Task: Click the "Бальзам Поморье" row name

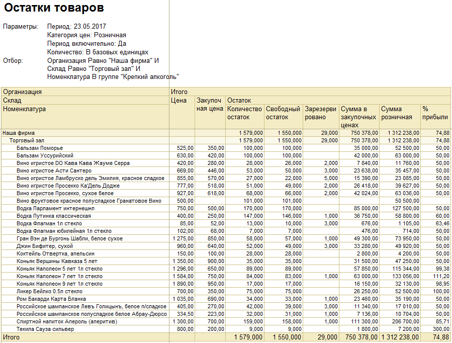Action: tap(40, 148)
